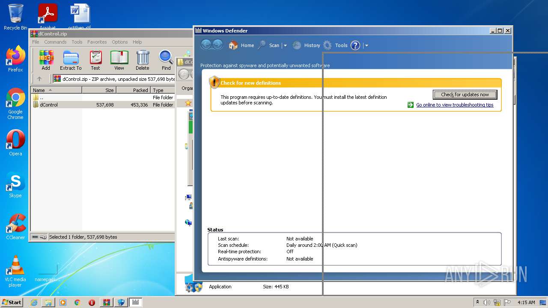This screenshot has width=548, height=308.
Task: Open Recycle Bin desktop icon
Action: click(x=15, y=17)
